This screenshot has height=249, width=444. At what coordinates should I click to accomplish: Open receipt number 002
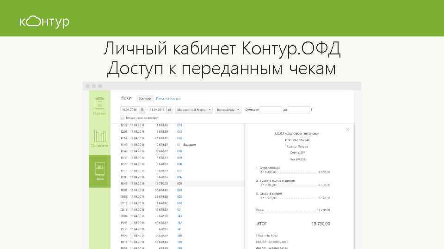pos(179,203)
